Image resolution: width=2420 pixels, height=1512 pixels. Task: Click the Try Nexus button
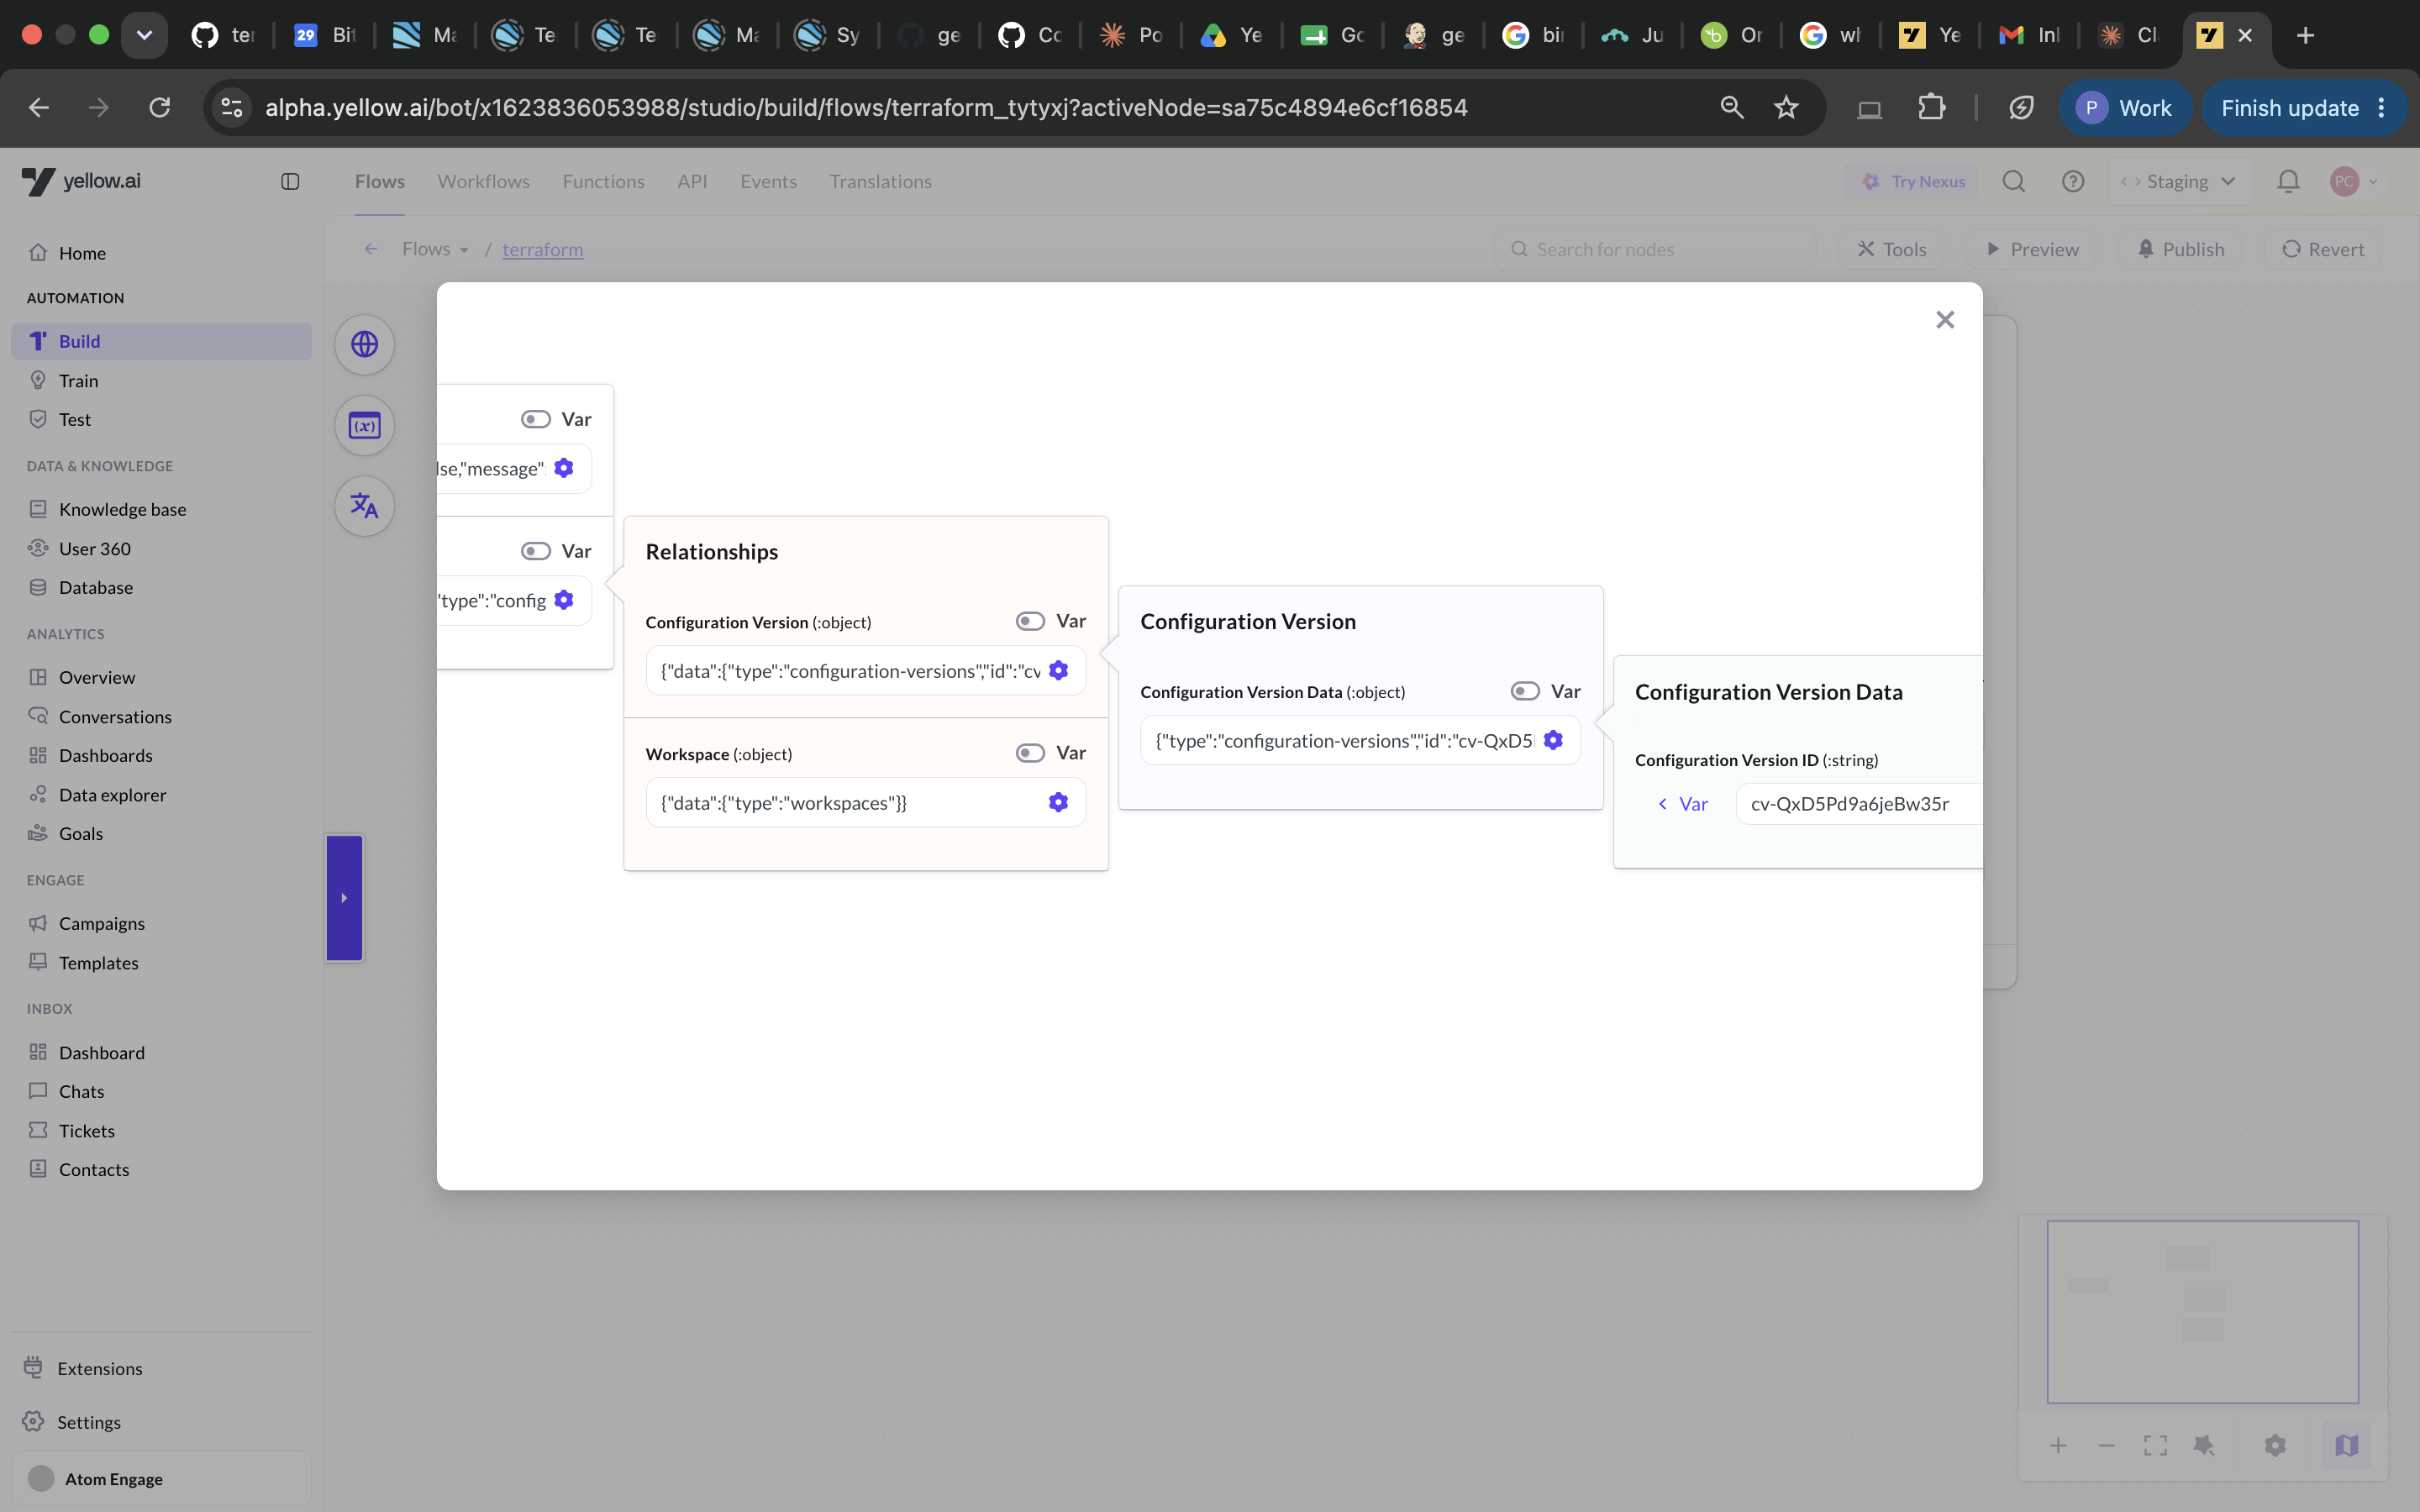tap(1912, 181)
